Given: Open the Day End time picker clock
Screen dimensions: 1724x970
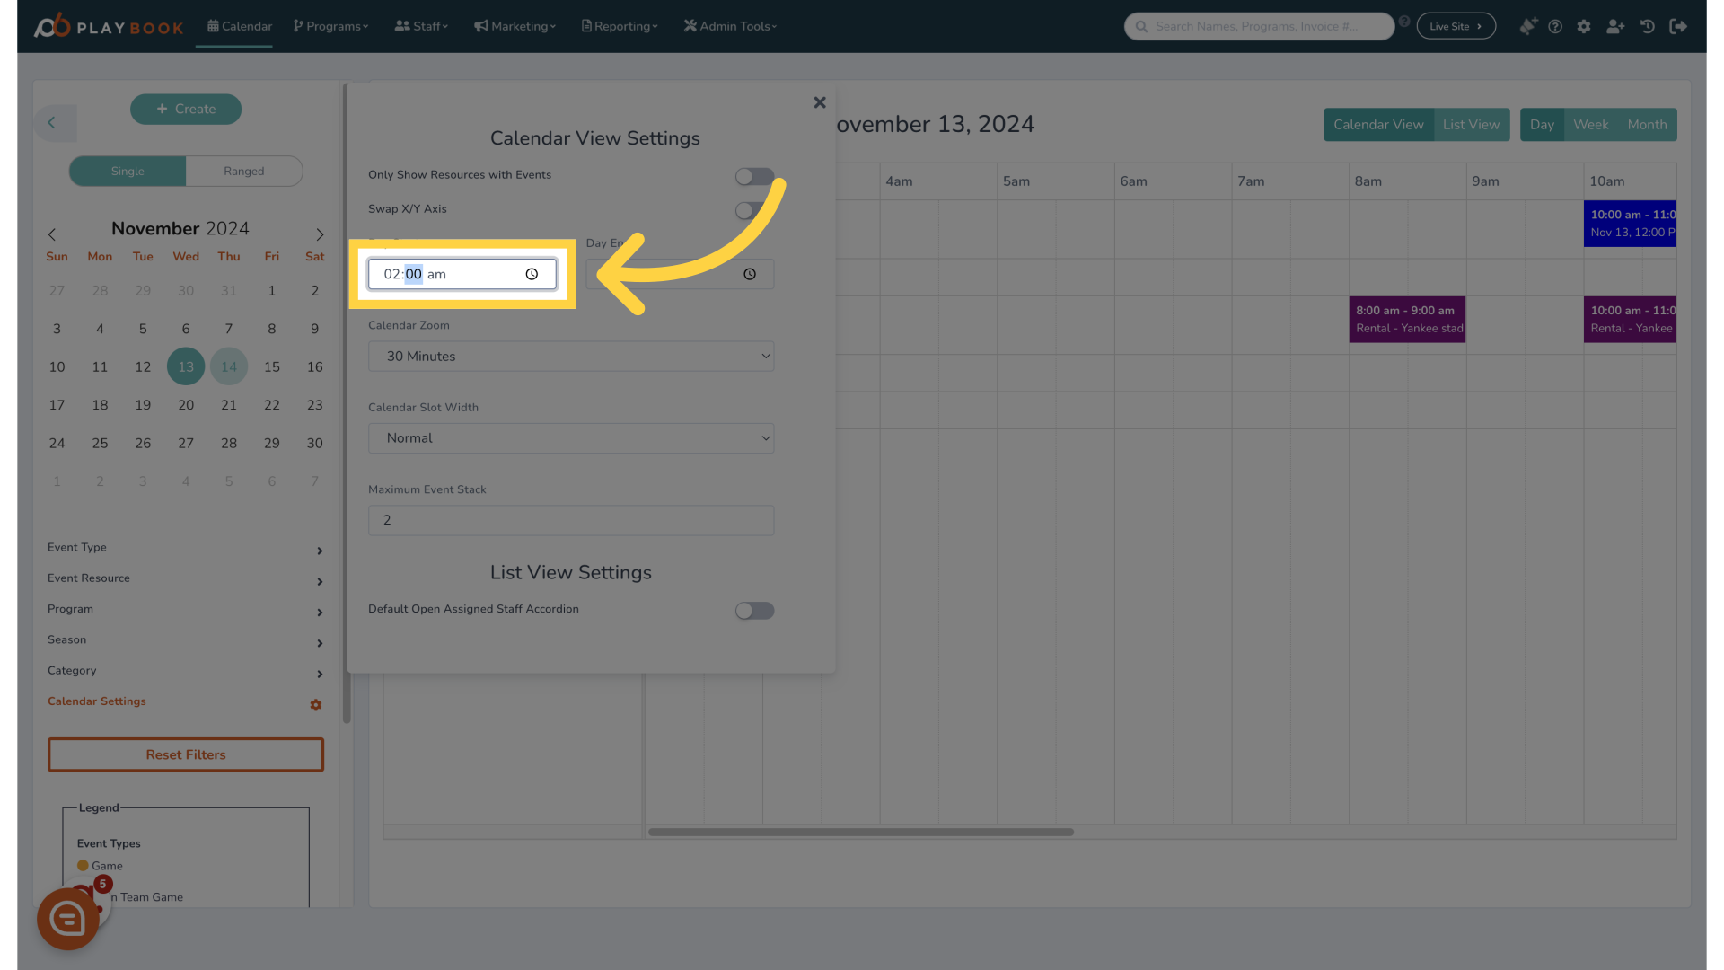Looking at the screenshot, I should pyautogui.click(x=750, y=274).
